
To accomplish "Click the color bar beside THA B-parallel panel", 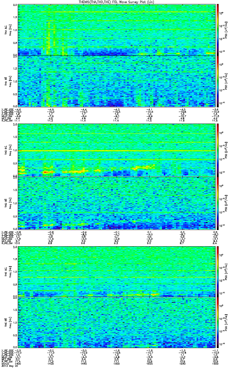I will click(218, 81).
